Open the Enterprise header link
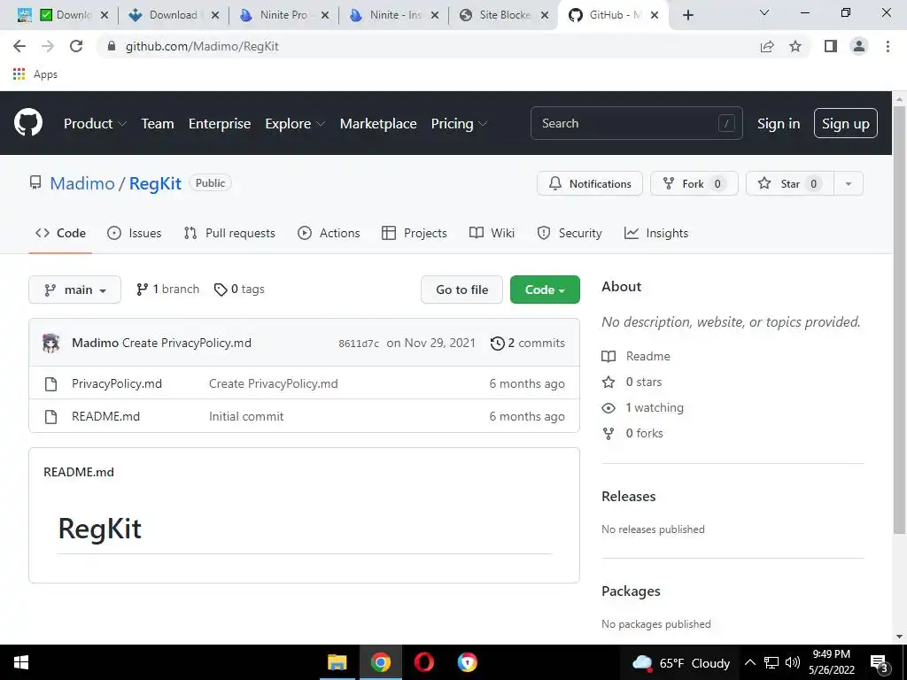 click(x=220, y=123)
